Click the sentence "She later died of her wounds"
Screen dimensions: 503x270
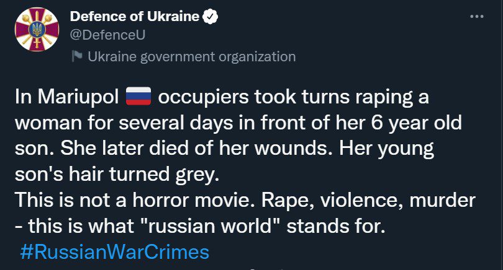[196, 149]
